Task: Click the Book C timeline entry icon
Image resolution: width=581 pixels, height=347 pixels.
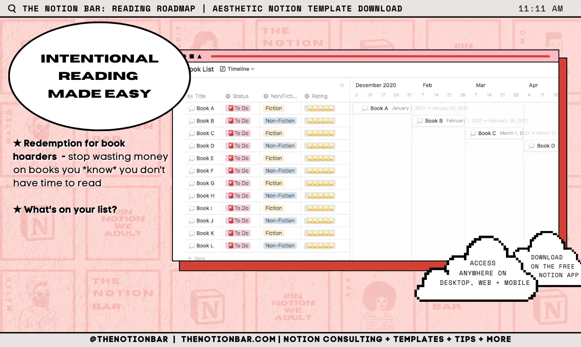Action: (473, 133)
